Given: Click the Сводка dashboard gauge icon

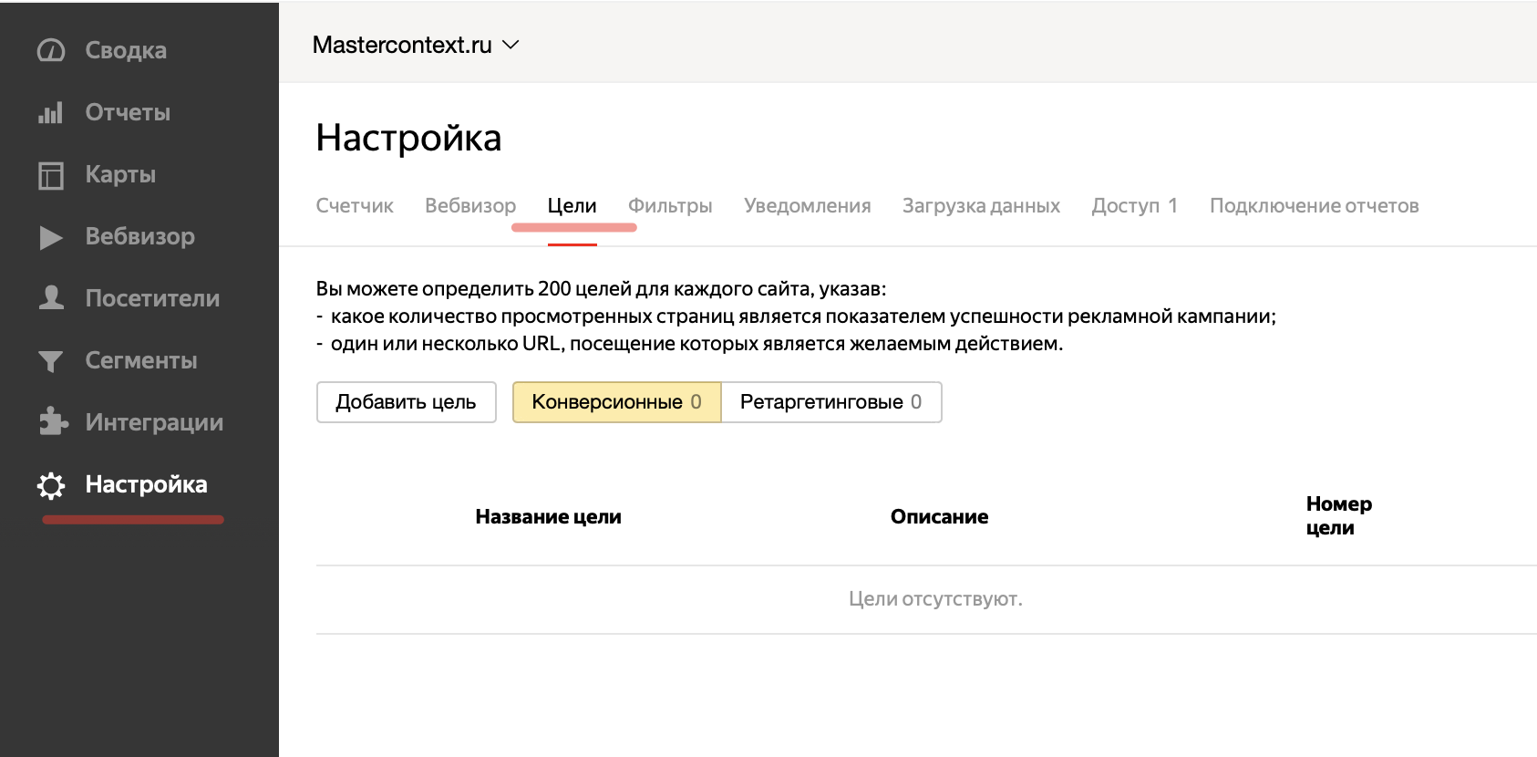Looking at the screenshot, I should coord(51,50).
